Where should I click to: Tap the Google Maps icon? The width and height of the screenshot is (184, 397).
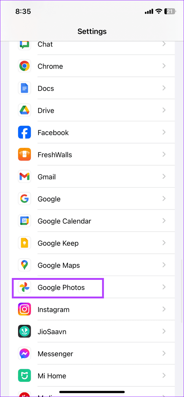pyautogui.click(x=25, y=265)
